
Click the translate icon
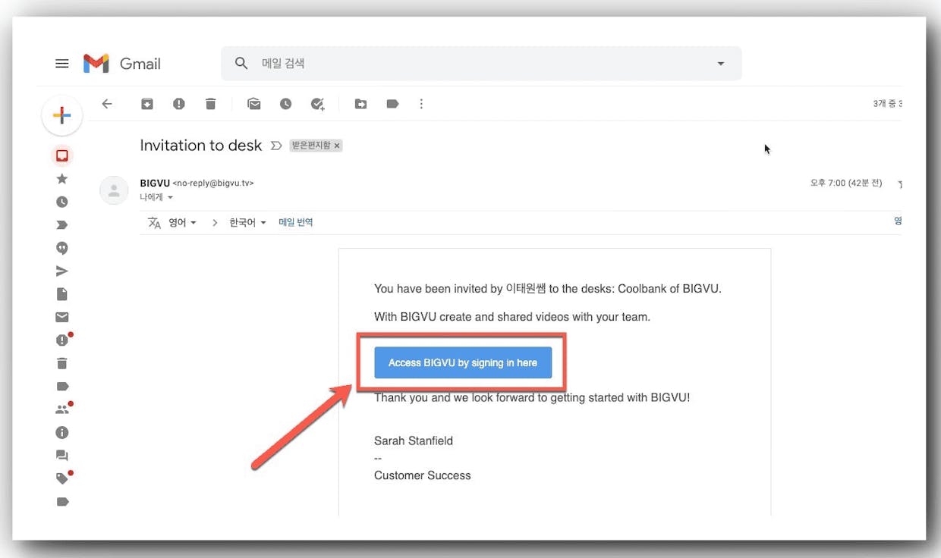pyautogui.click(x=155, y=222)
